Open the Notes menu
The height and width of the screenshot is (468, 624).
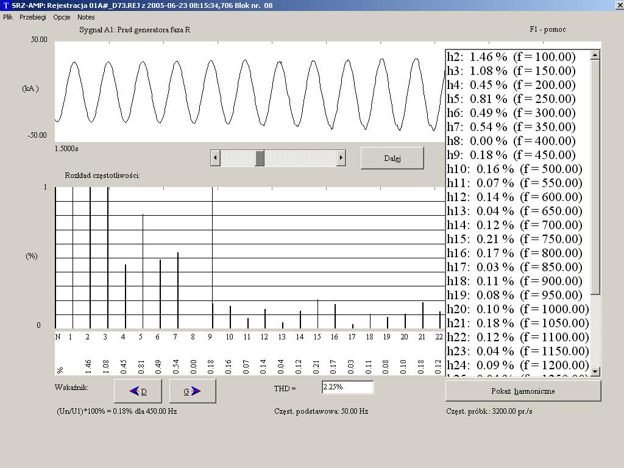click(86, 17)
